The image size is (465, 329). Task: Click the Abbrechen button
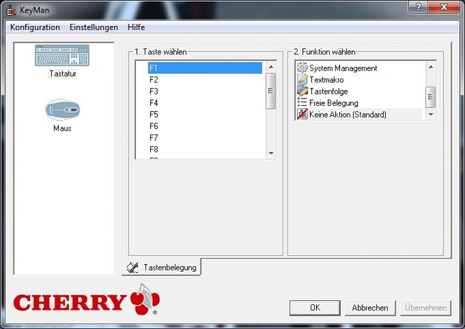point(370,308)
